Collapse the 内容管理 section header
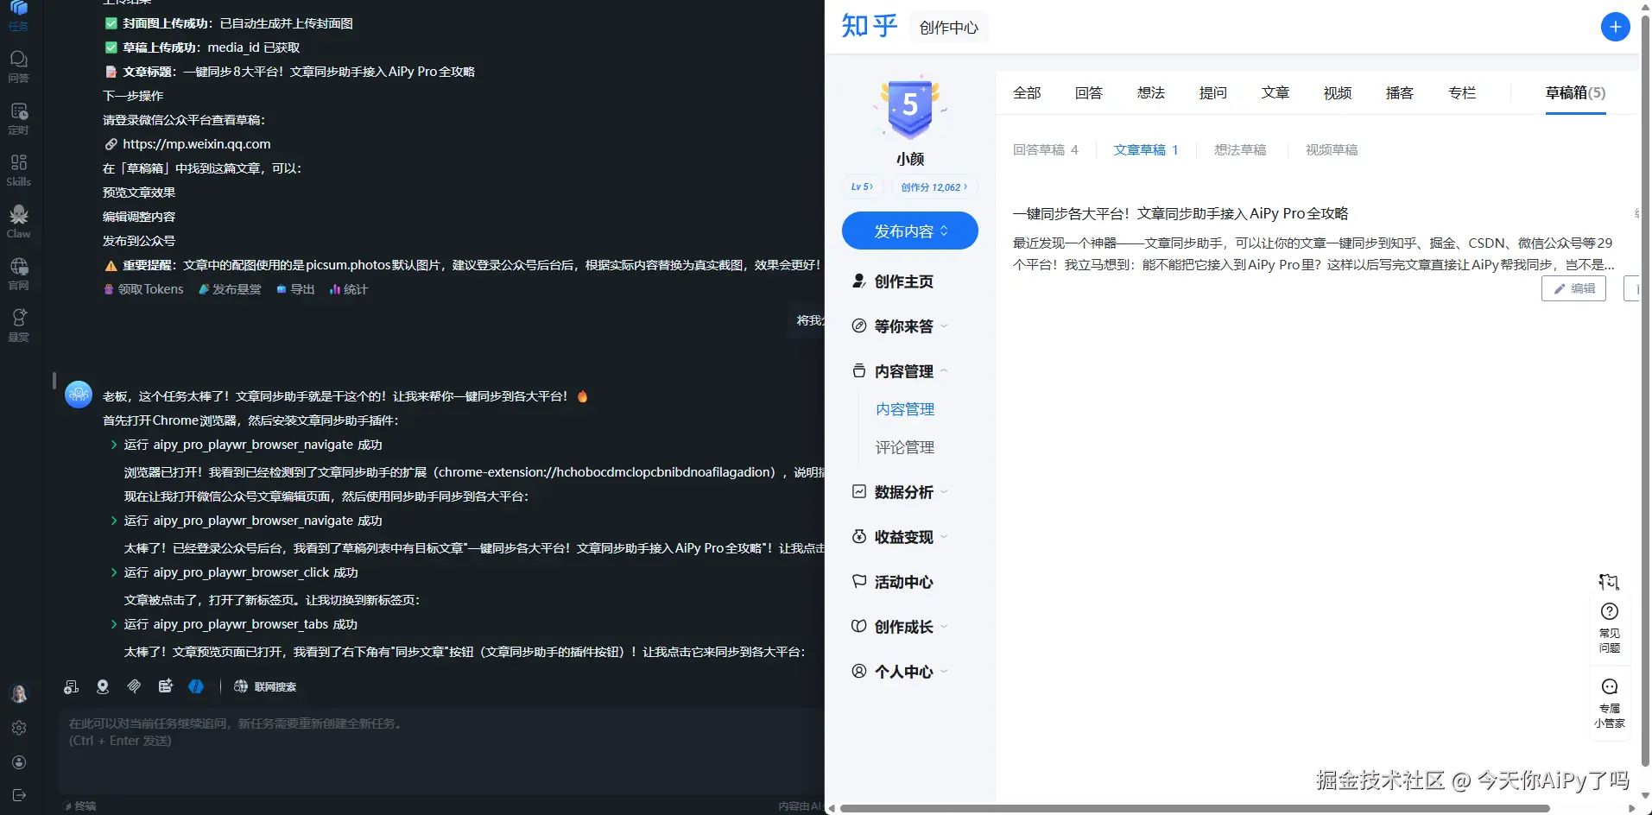Image resolution: width=1652 pixels, height=815 pixels. coord(900,371)
